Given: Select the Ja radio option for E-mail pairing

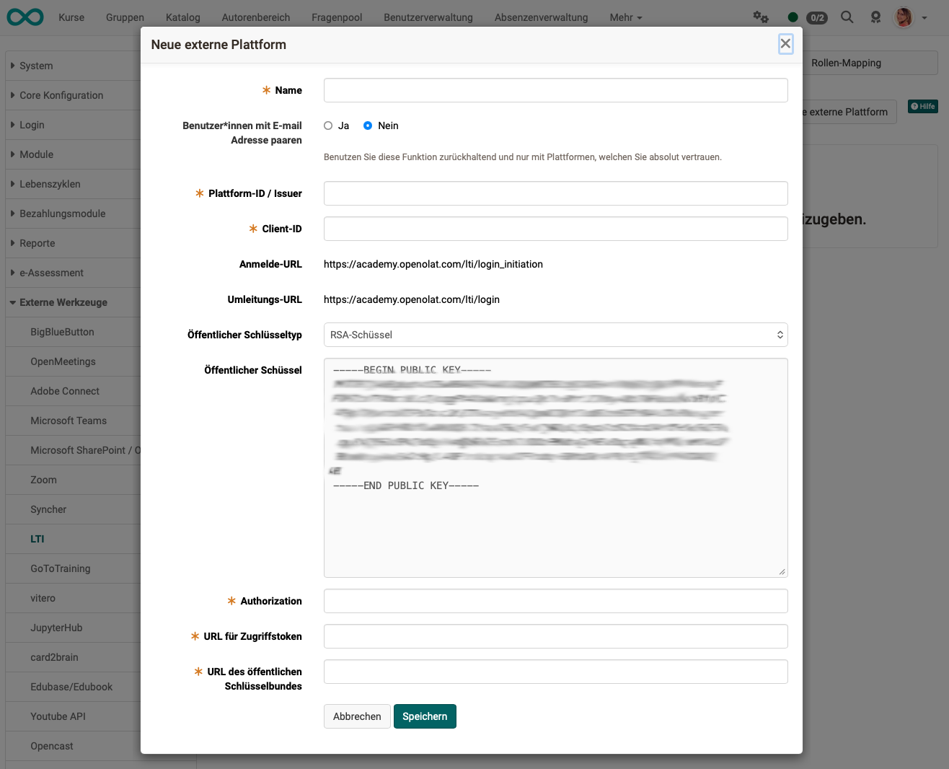Looking at the screenshot, I should [328, 125].
